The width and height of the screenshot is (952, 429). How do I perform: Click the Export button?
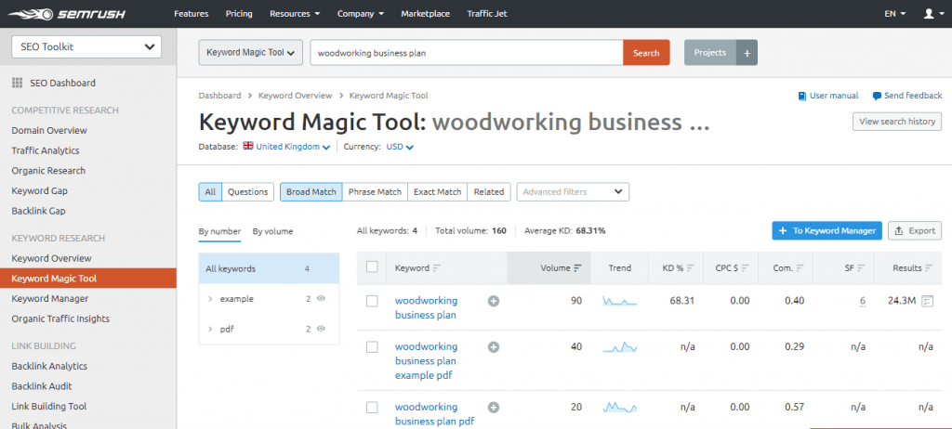915,230
